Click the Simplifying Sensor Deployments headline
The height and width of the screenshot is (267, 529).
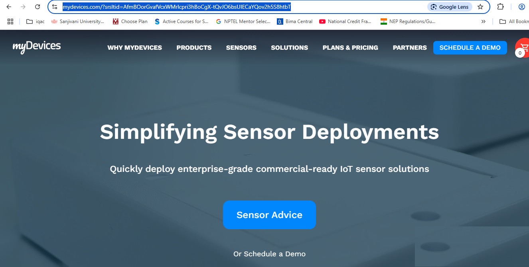pos(269,132)
